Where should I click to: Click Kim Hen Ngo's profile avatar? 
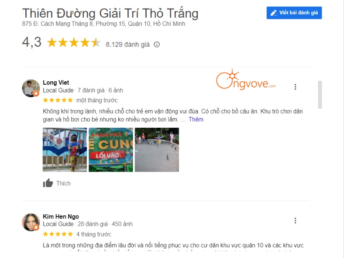coord(31,222)
